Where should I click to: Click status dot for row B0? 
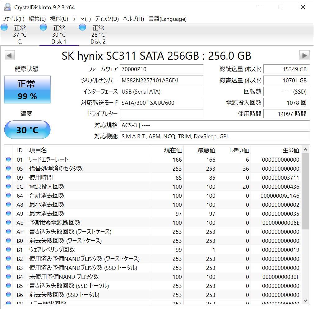pyautogui.click(x=8, y=240)
